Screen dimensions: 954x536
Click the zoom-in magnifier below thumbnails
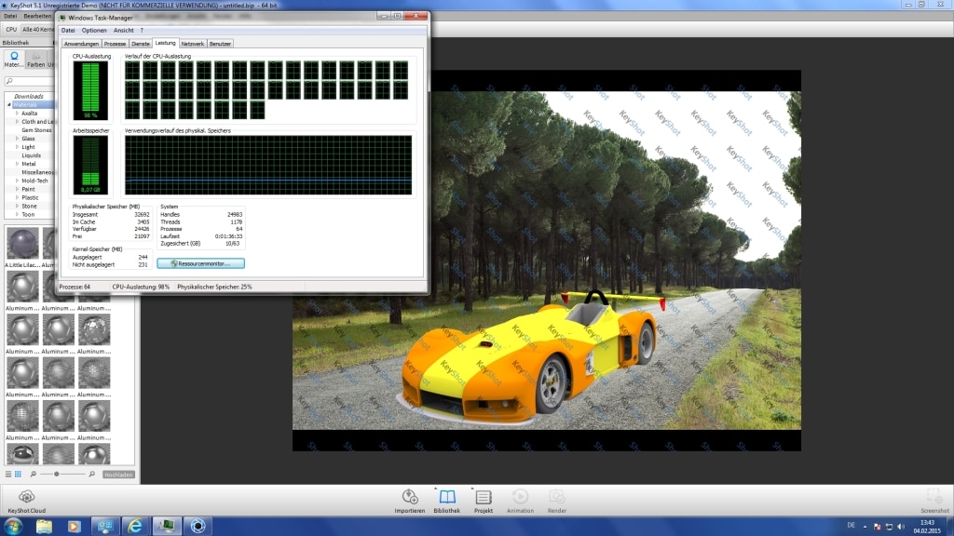coord(92,474)
